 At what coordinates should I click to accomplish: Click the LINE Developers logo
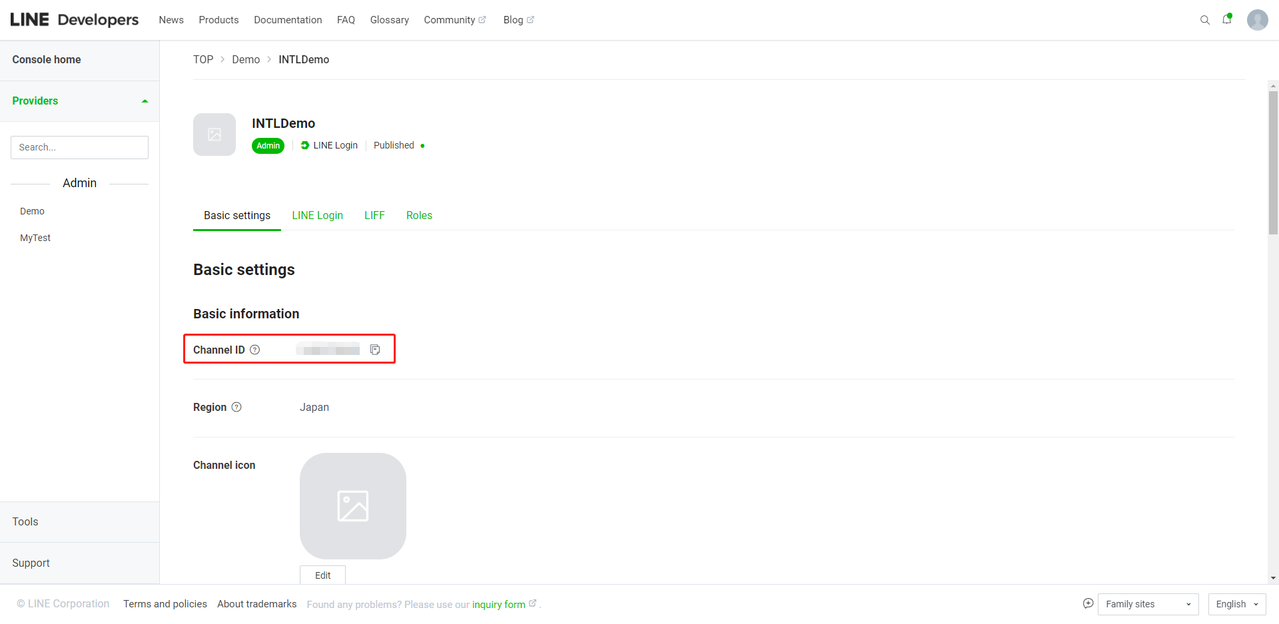[x=75, y=20]
